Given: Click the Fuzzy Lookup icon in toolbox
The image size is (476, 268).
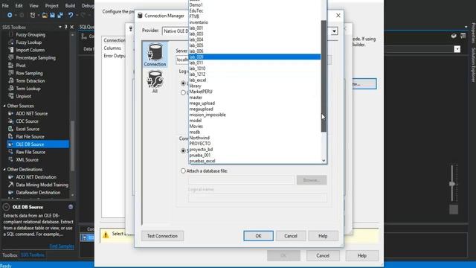Looking at the screenshot, I should tap(11, 42).
